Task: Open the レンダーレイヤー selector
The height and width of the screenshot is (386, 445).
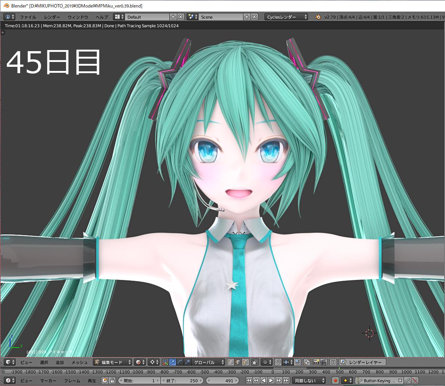Action: click(362, 362)
